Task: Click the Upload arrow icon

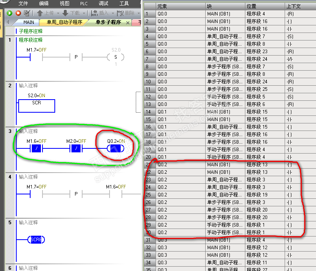Action: (40, 13)
